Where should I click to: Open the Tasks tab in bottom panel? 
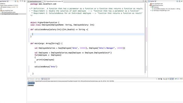click(38, 79)
